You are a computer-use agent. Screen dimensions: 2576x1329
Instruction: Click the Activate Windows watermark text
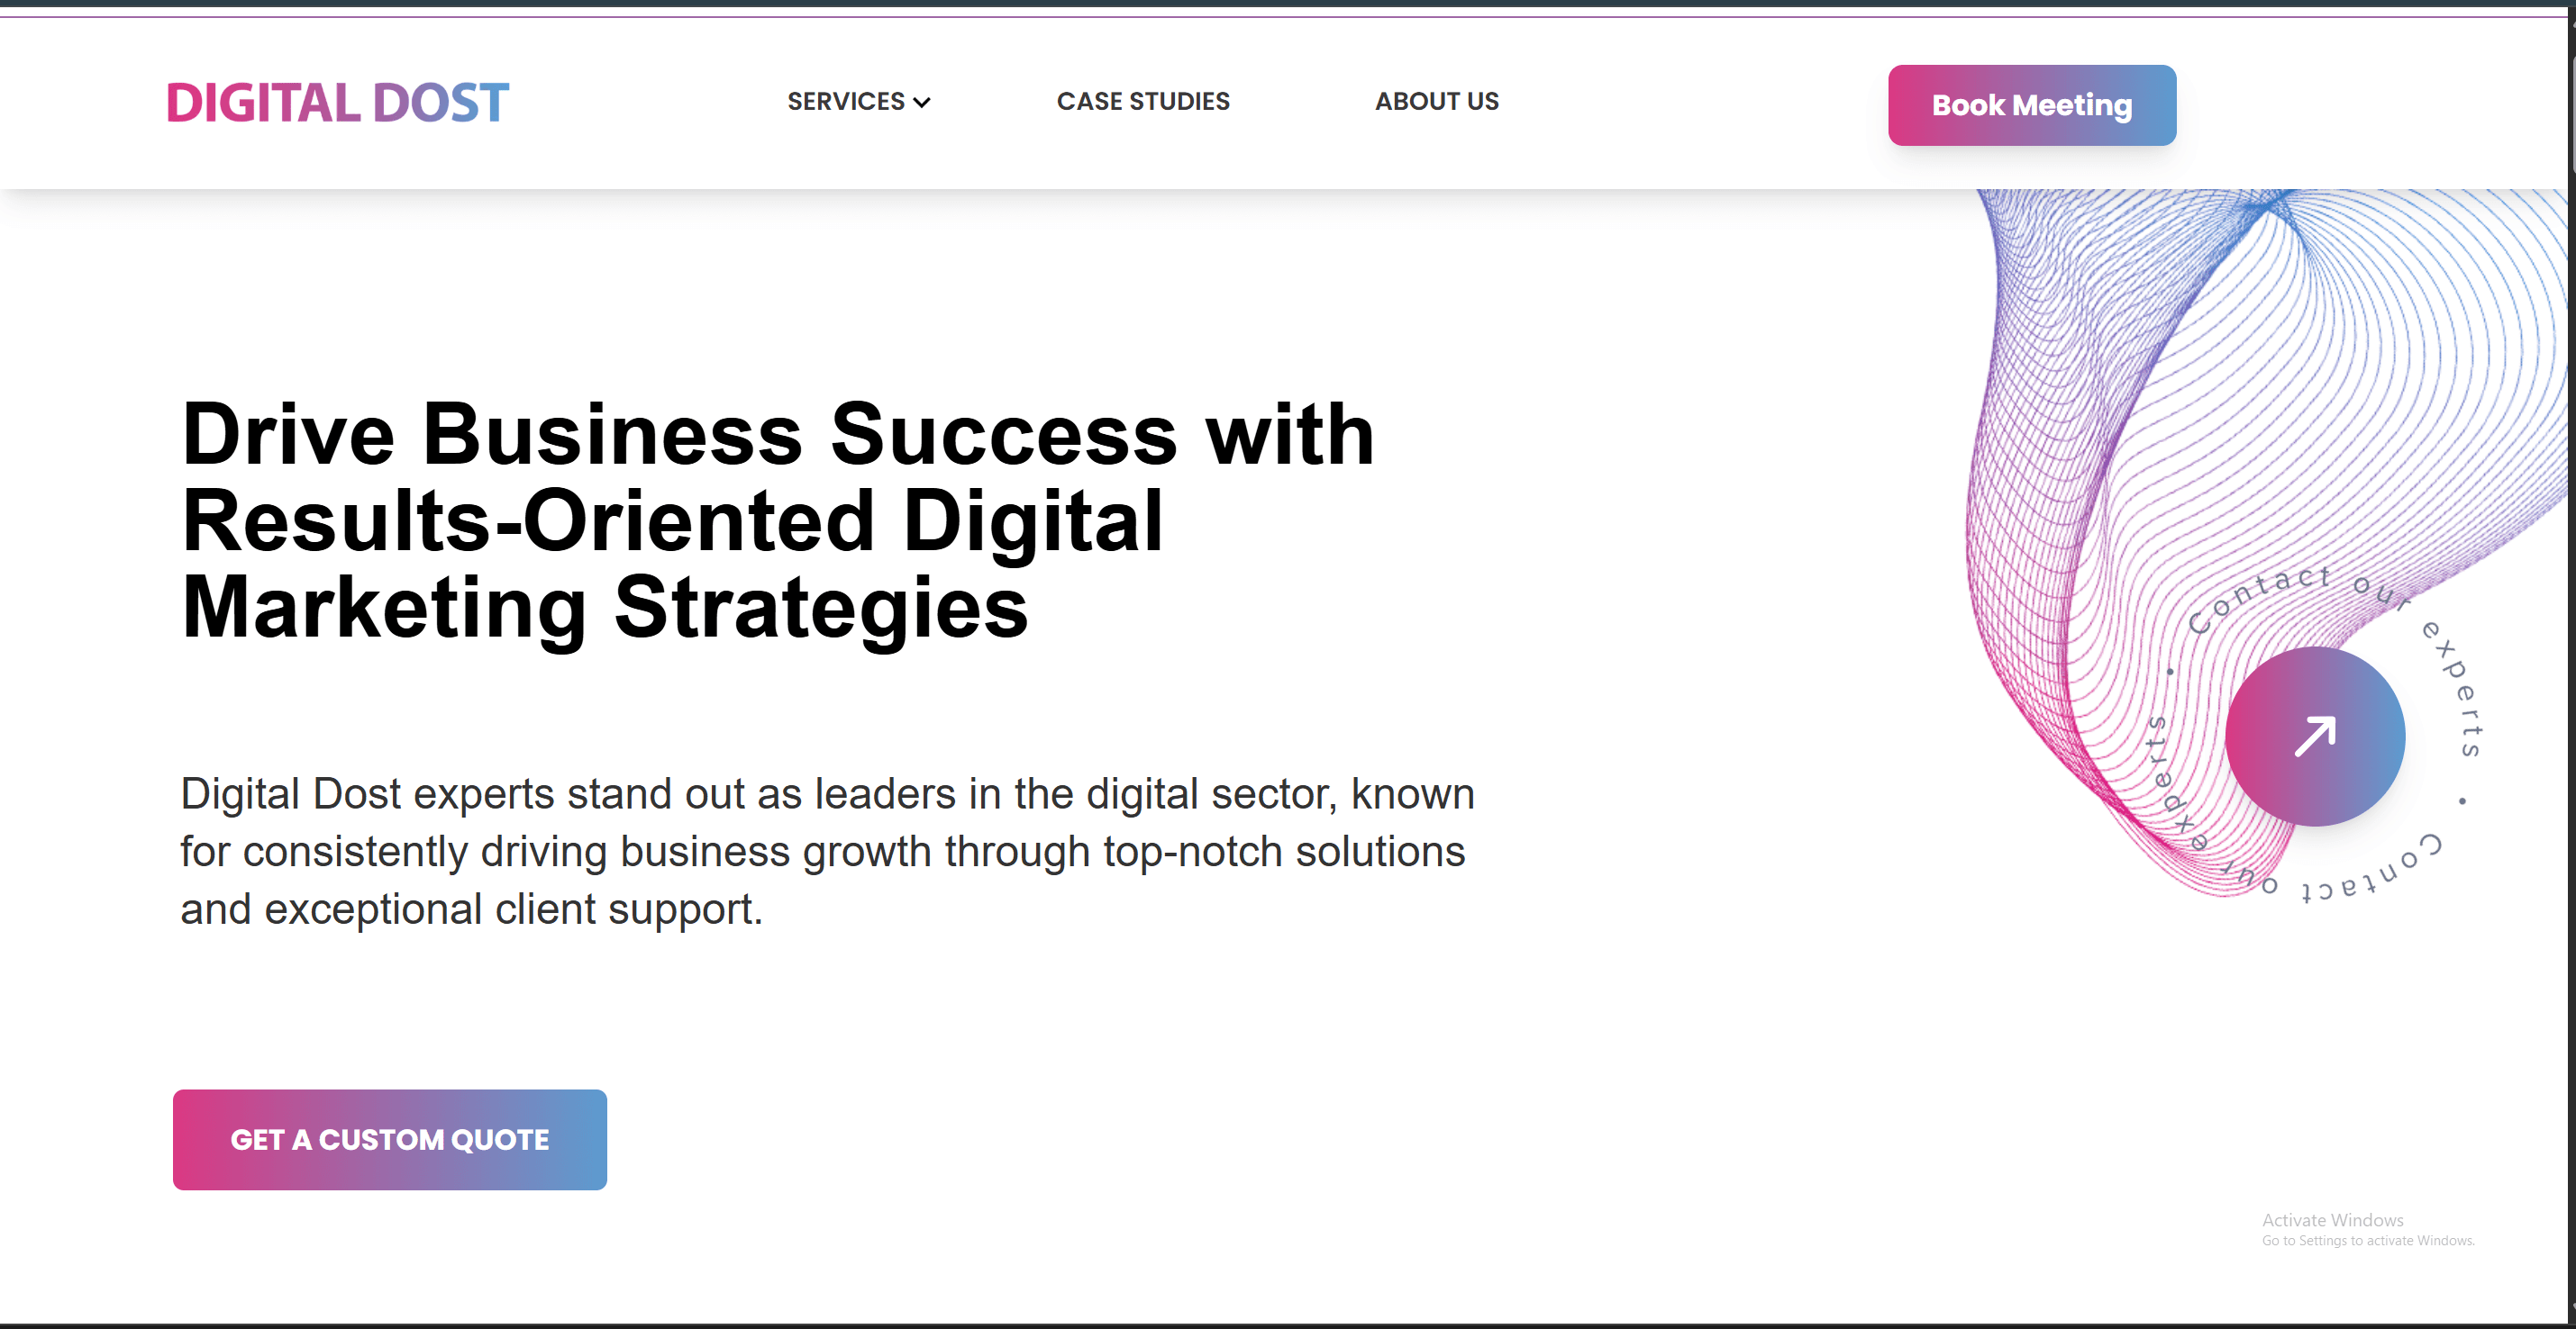pos(2332,1220)
